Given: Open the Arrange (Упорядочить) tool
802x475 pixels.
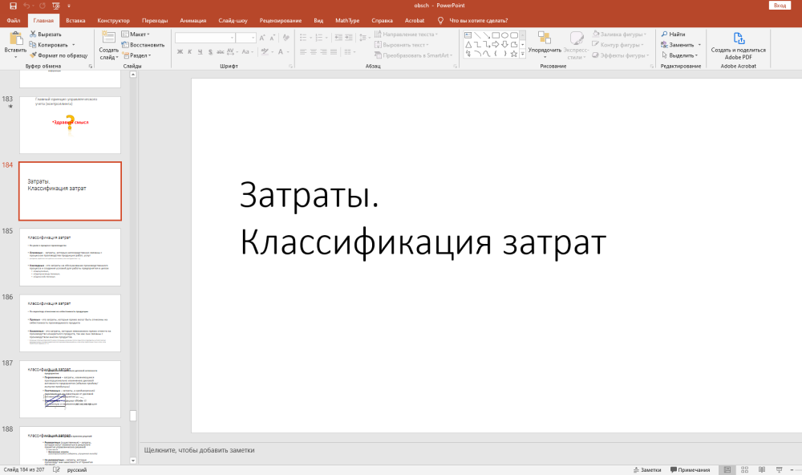Looking at the screenshot, I should pyautogui.click(x=545, y=42).
